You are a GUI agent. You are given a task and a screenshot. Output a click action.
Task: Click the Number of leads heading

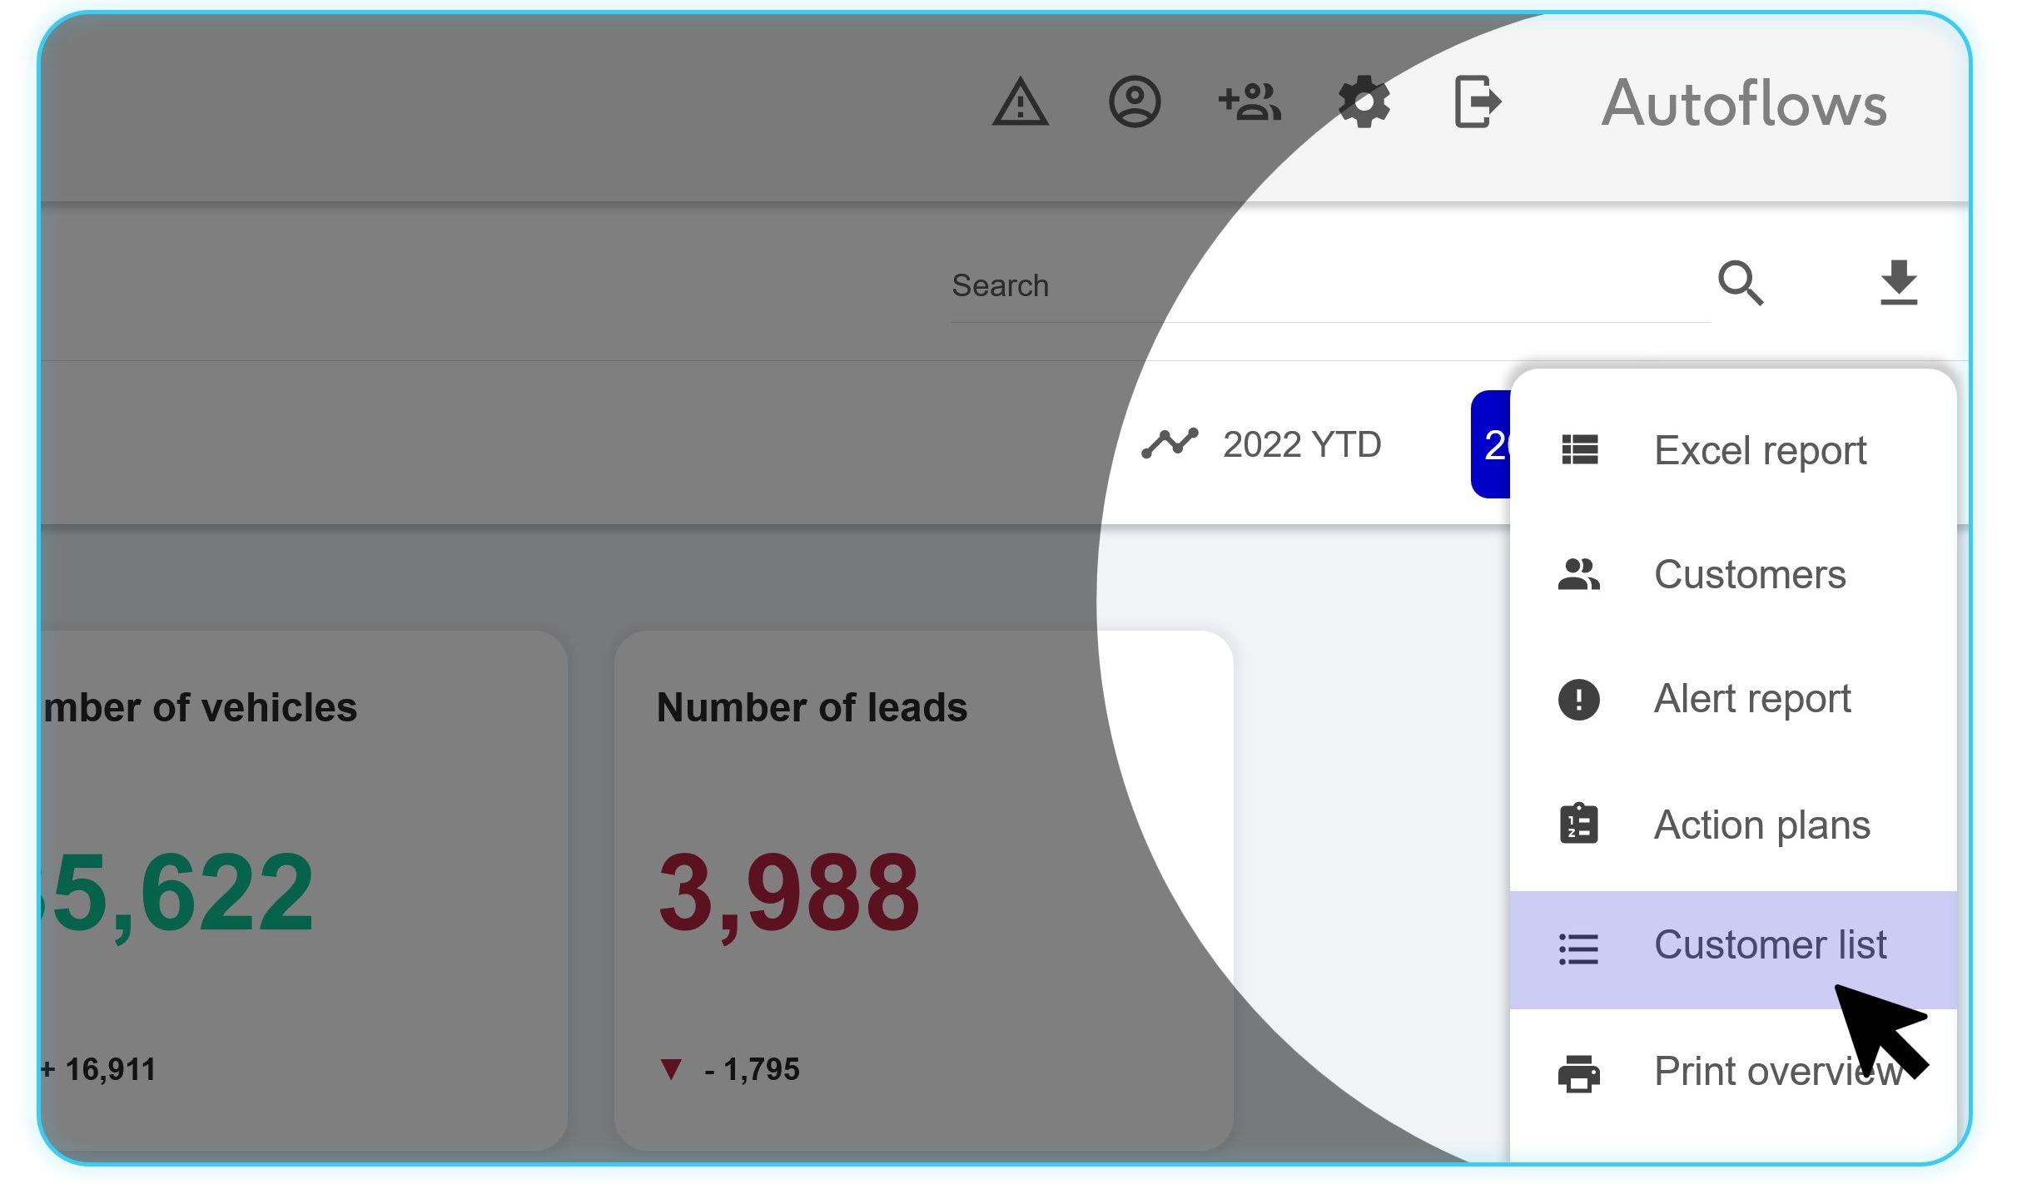click(x=812, y=708)
